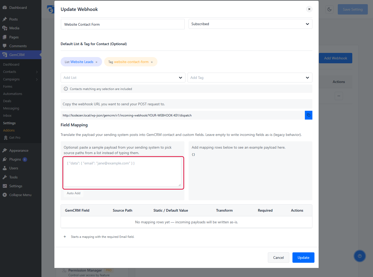Click the webhook URL text field
Viewport: 373px width, 277px height.
[183, 115]
